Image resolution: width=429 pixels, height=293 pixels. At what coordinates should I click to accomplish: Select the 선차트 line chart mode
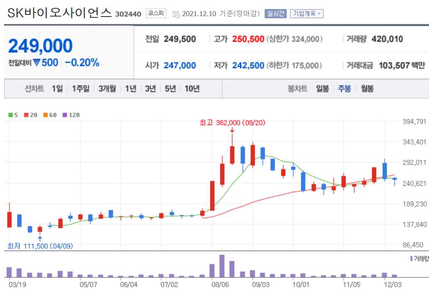[x=34, y=89]
